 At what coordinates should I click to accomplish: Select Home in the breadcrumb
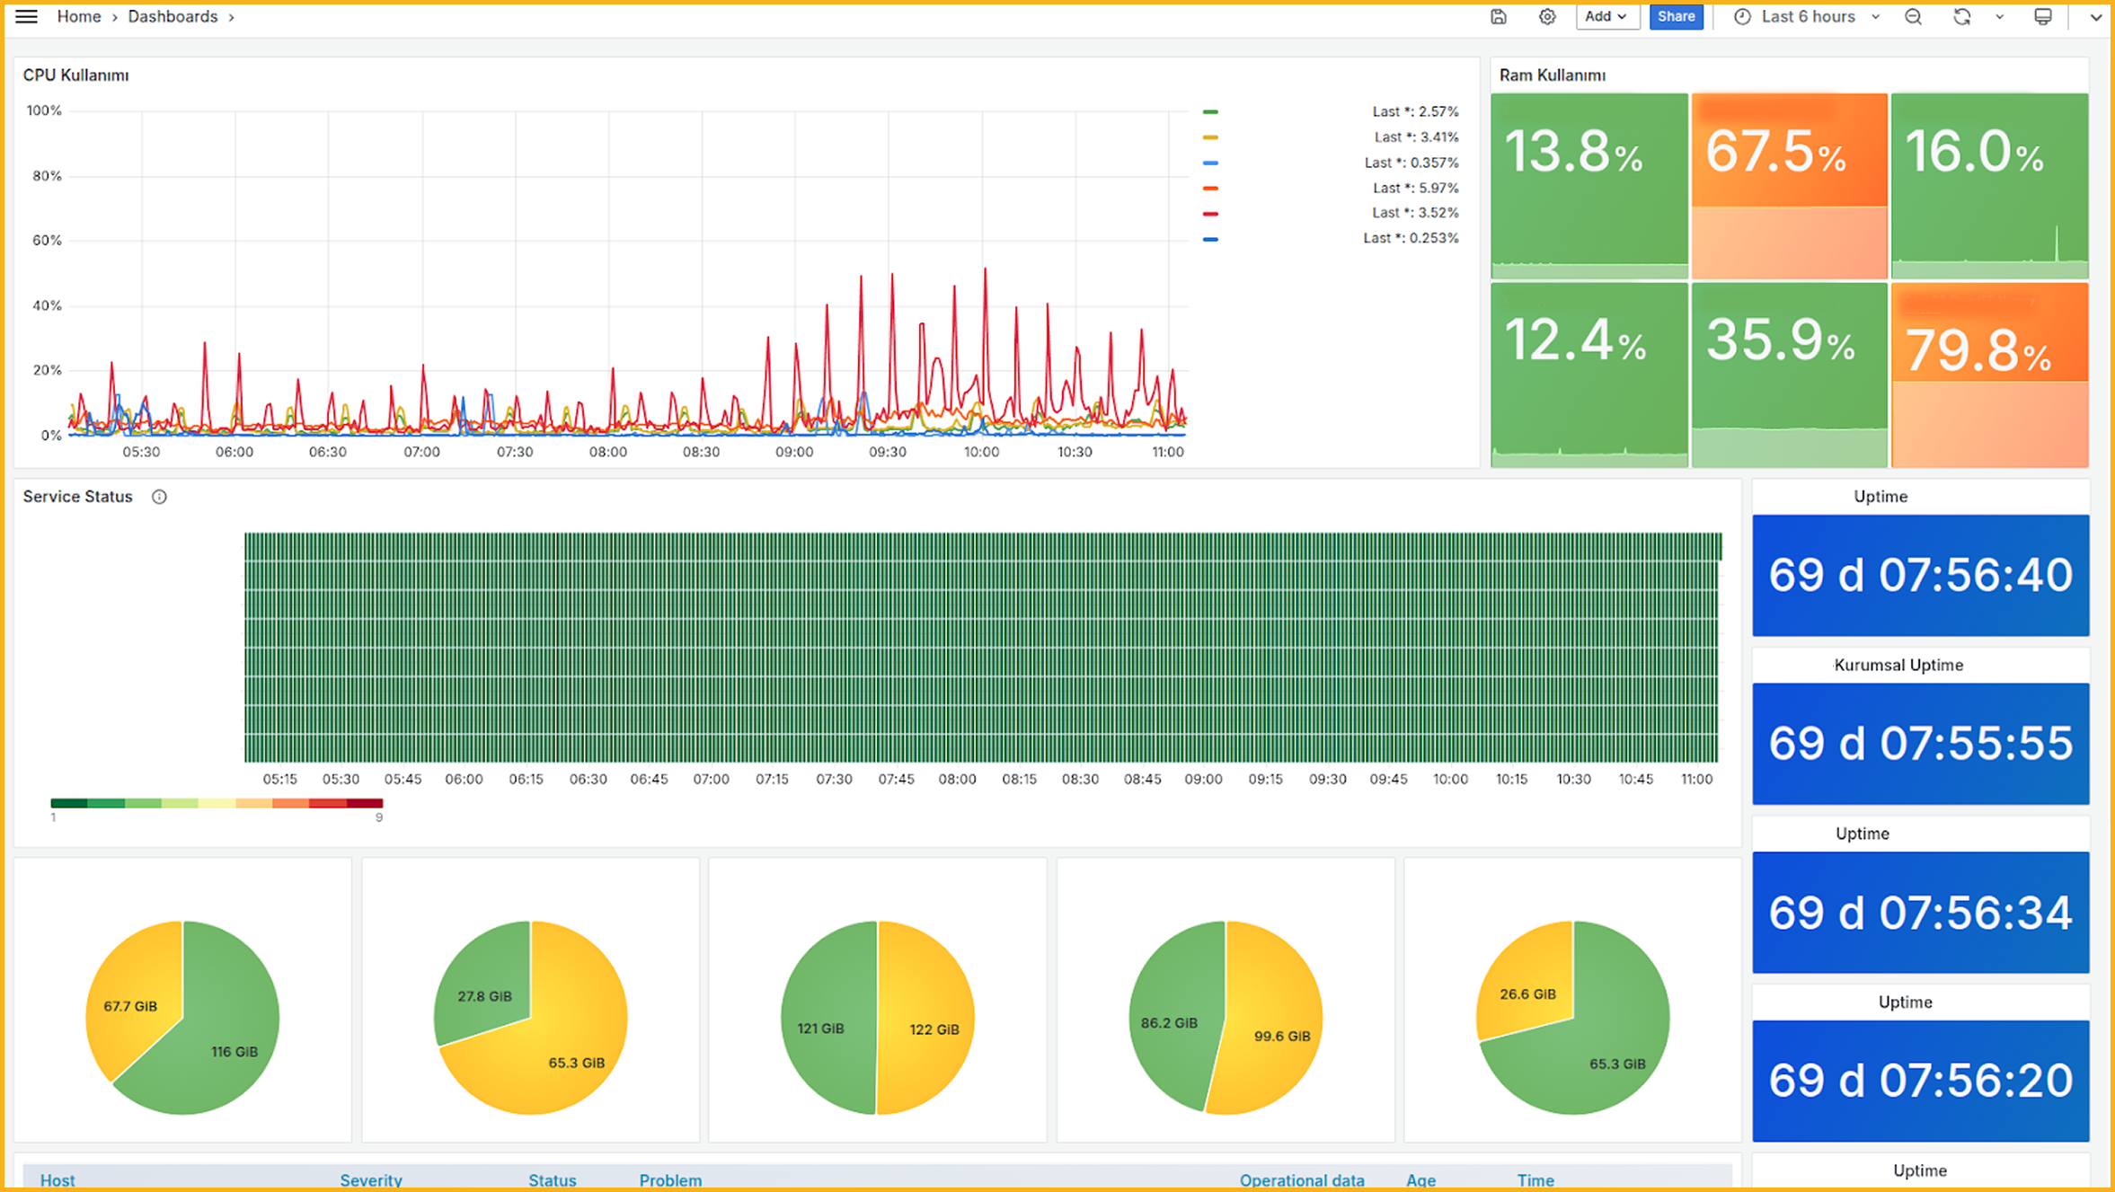pos(79,16)
